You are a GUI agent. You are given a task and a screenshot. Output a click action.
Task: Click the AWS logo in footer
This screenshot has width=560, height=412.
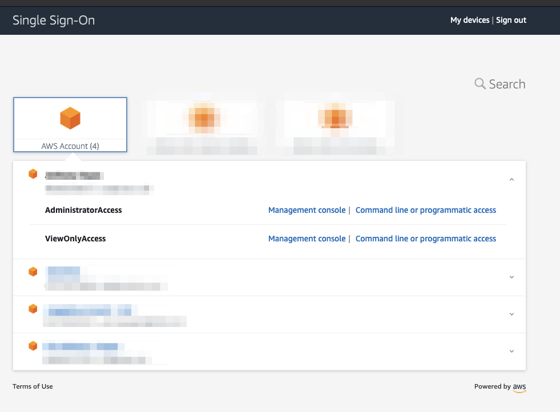pyautogui.click(x=519, y=387)
